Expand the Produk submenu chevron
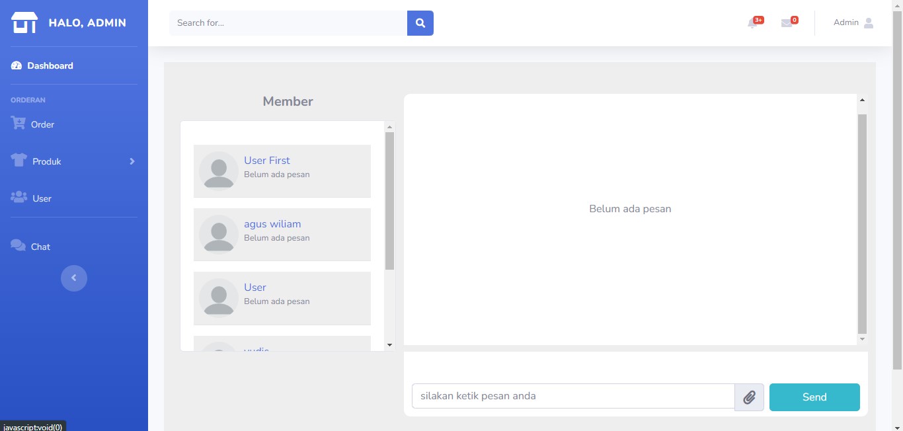This screenshot has width=903, height=431. [x=132, y=161]
